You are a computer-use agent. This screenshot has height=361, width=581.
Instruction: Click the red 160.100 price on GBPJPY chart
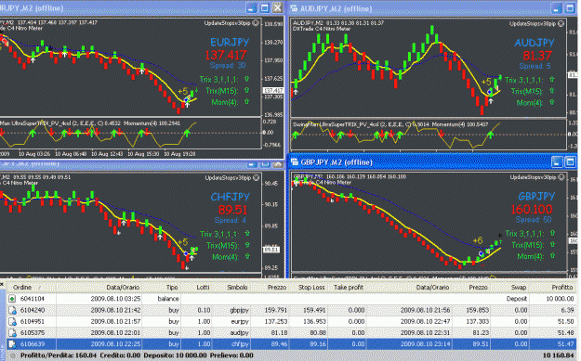(x=532, y=210)
